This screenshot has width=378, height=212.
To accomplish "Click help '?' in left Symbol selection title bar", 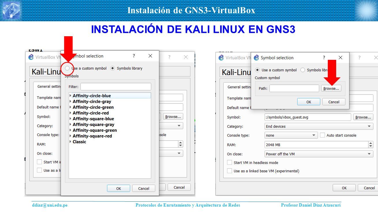I will [134, 56].
